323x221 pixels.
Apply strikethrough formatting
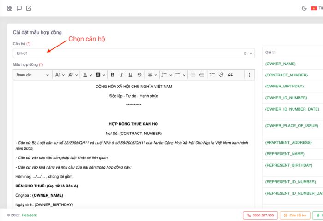pos(139,75)
